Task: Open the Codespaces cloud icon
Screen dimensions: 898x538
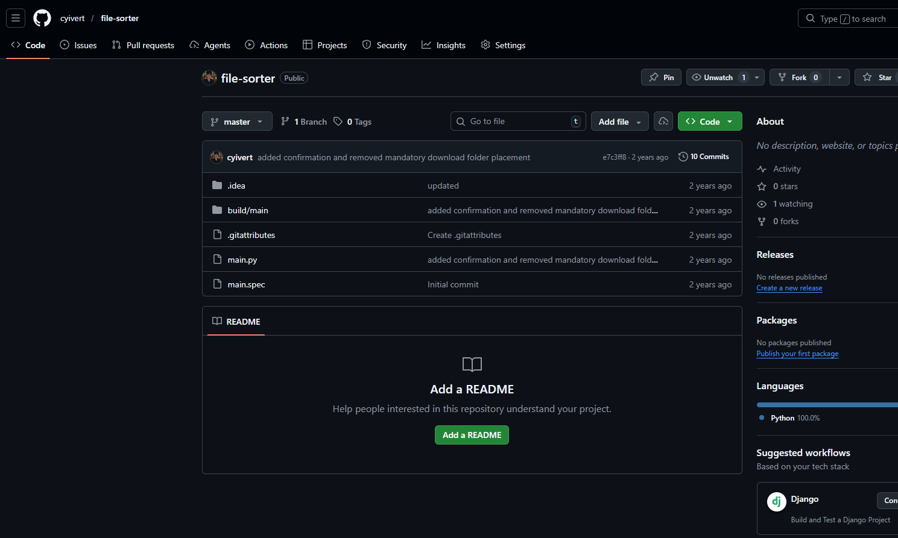Action: tap(663, 121)
